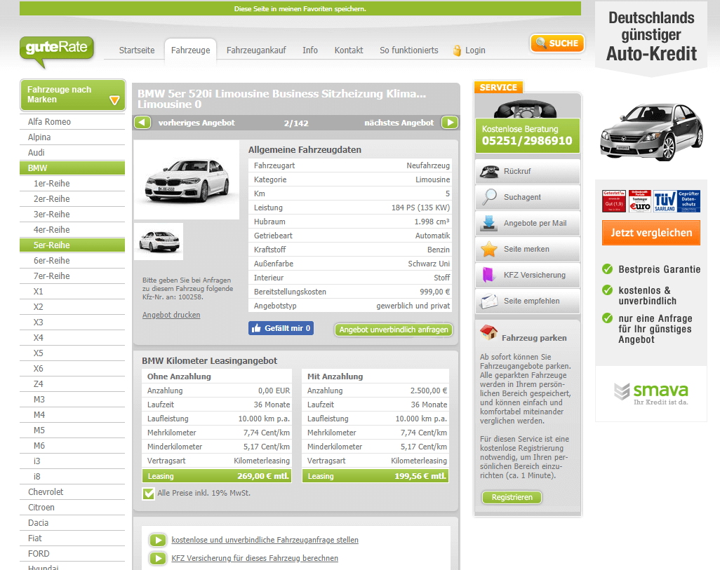Select 3er-Reihe in the BMW list
Image resolution: width=720 pixels, height=570 pixels.
[72, 215]
